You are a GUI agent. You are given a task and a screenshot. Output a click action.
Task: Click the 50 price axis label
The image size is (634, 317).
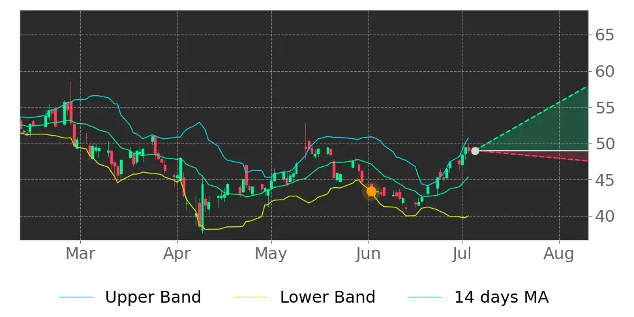click(x=605, y=144)
